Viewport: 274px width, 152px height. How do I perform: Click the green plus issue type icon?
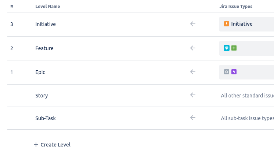(x=234, y=48)
